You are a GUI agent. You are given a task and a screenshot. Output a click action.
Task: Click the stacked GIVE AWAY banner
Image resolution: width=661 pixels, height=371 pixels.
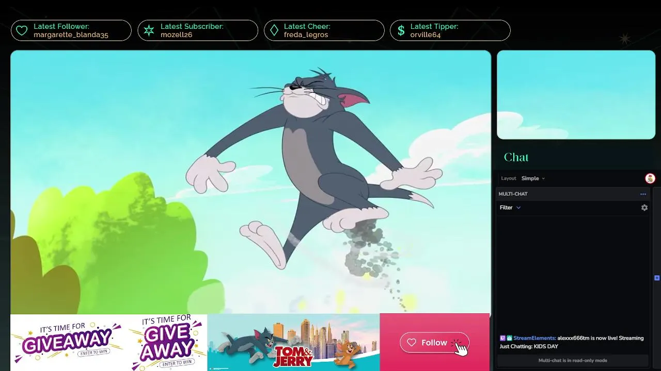pyautogui.click(x=166, y=342)
